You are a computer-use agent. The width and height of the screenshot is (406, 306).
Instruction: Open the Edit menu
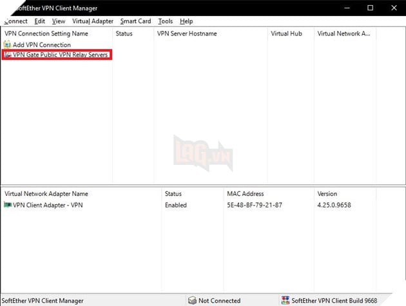coord(39,21)
